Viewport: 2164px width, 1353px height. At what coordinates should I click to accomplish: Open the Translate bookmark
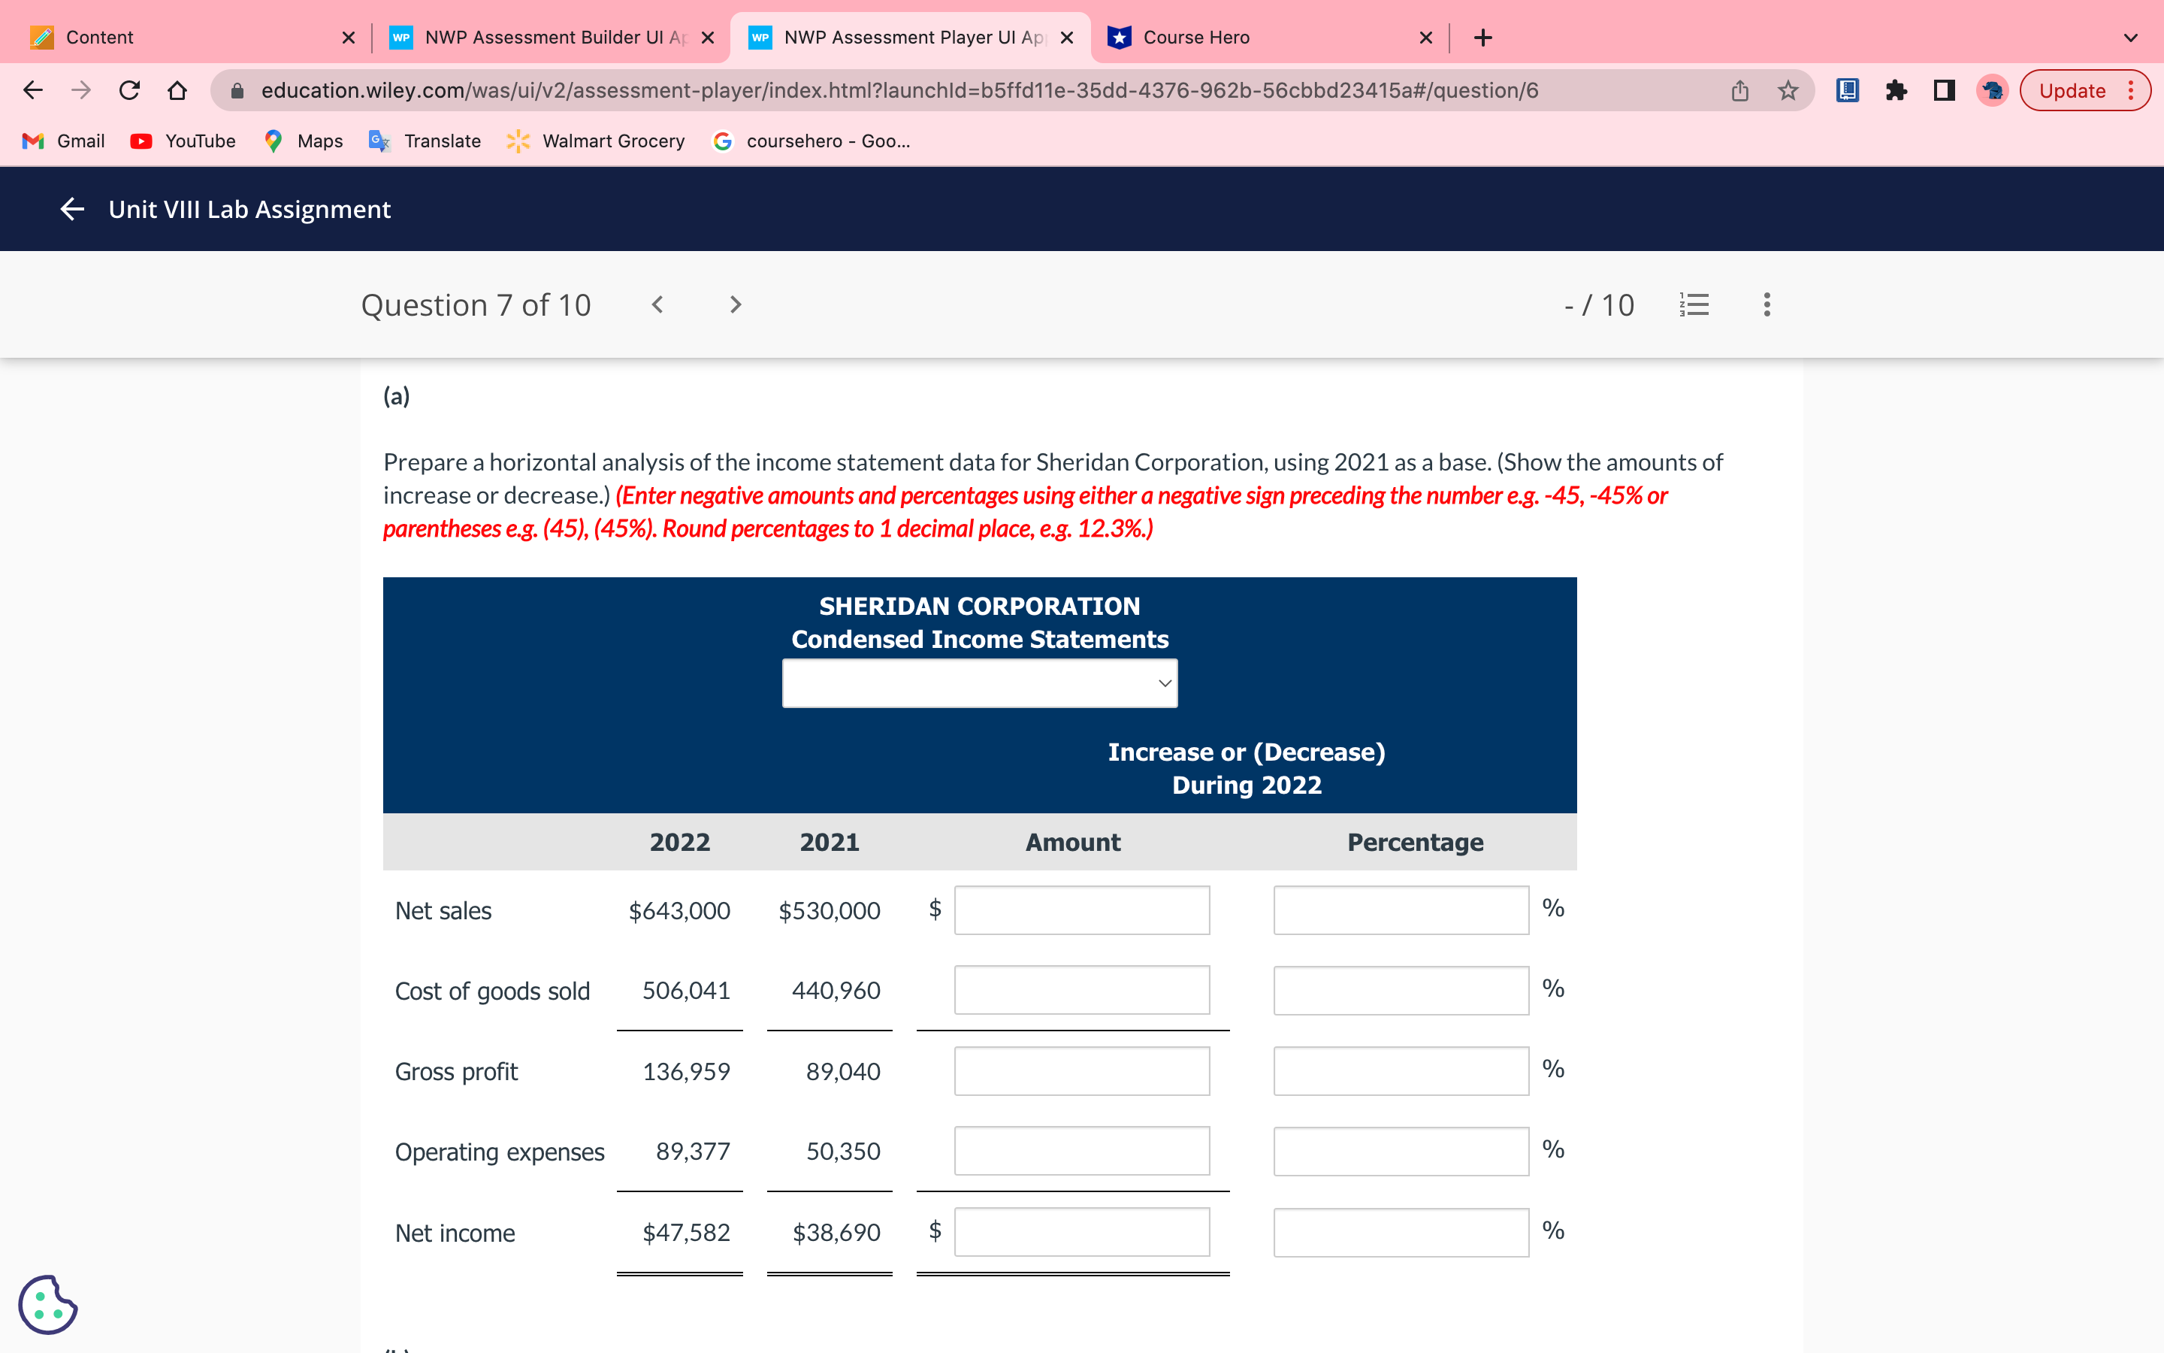425,141
